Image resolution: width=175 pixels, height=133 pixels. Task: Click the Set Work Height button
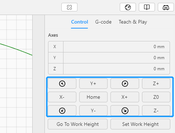pos(140,124)
